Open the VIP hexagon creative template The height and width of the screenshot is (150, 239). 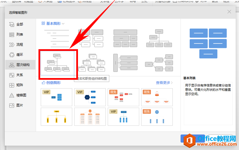90,97
